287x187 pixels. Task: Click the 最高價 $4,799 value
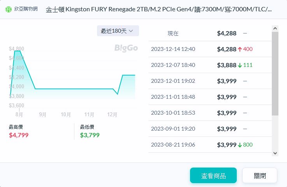19,135
